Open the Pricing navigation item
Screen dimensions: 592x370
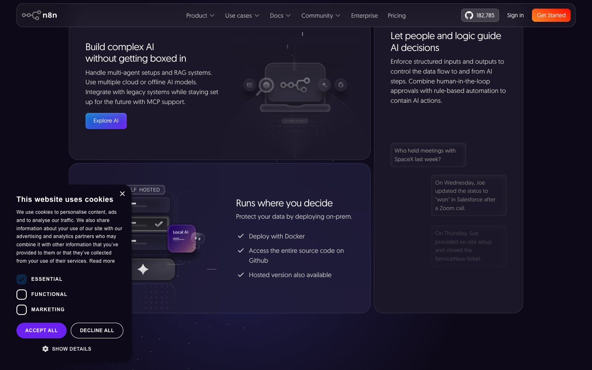397,16
